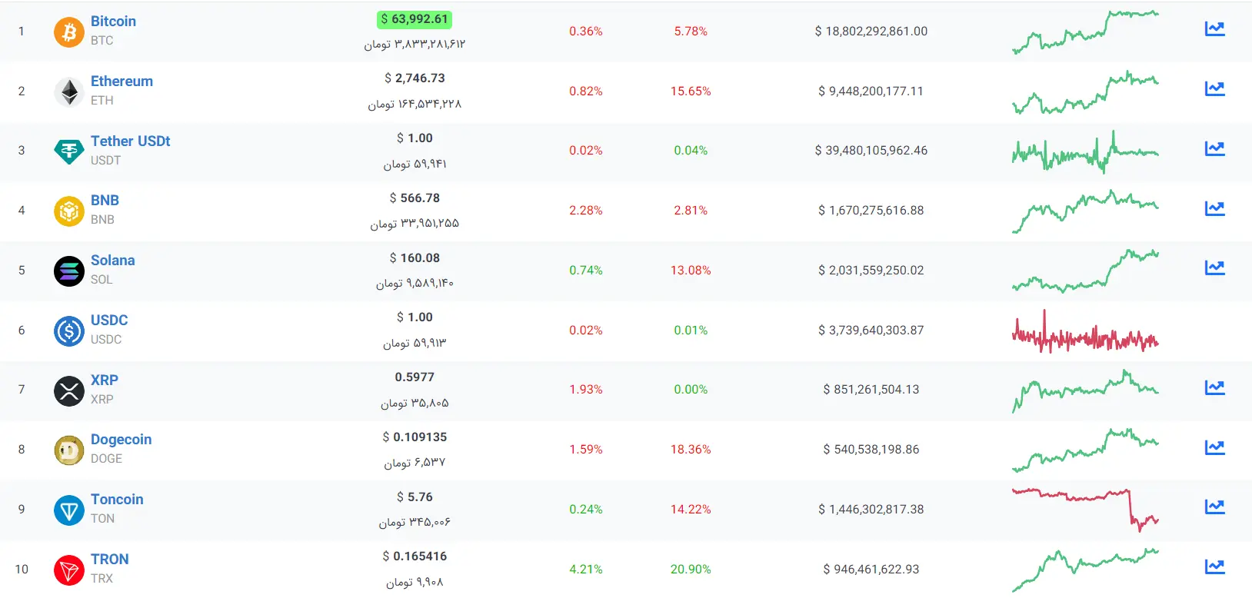The height and width of the screenshot is (598, 1252).
Task: Open chart icon for Dogecoin row
Action: click(x=1214, y=447)
